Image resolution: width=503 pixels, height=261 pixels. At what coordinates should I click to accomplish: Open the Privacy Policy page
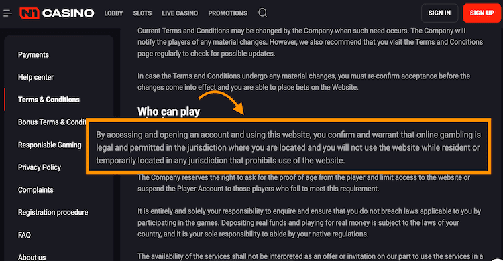[x=40, y=167]
